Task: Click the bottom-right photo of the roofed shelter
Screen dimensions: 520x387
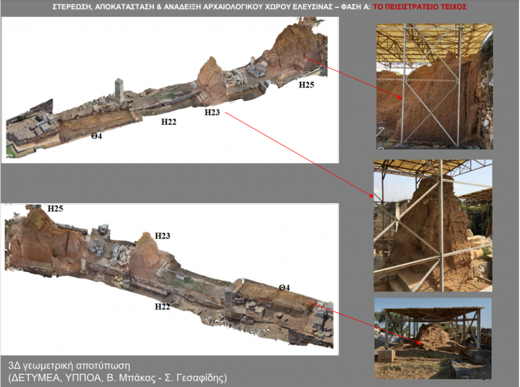Action: (x=433, y=338)
